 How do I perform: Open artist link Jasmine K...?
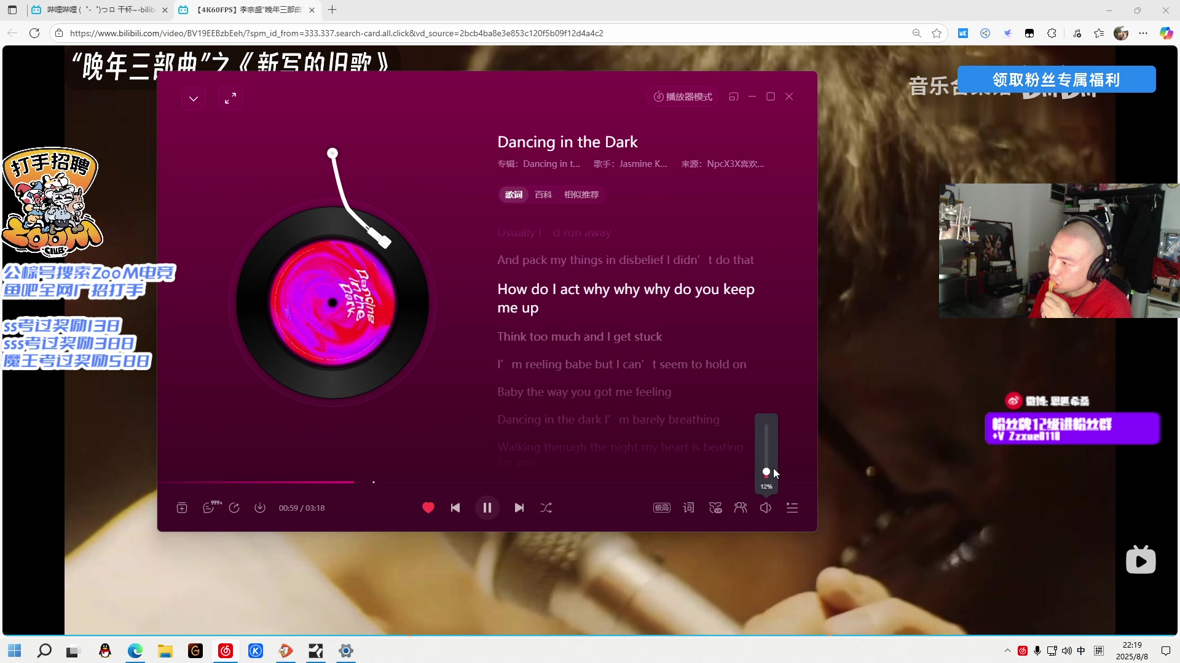[643, 164]
